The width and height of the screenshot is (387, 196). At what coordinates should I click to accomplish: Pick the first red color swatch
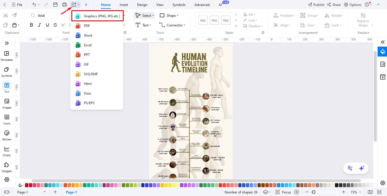(27, 185)
